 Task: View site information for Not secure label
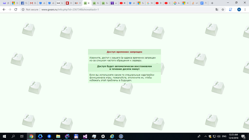tap(30, 10)
